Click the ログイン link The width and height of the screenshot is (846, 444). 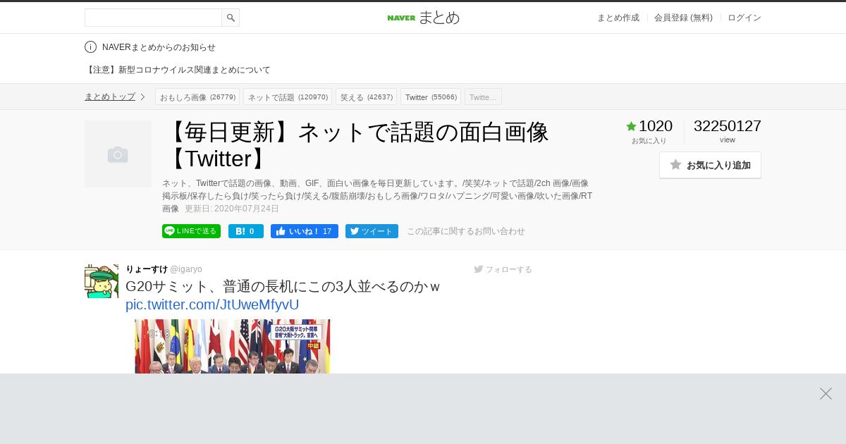(744, 18)
